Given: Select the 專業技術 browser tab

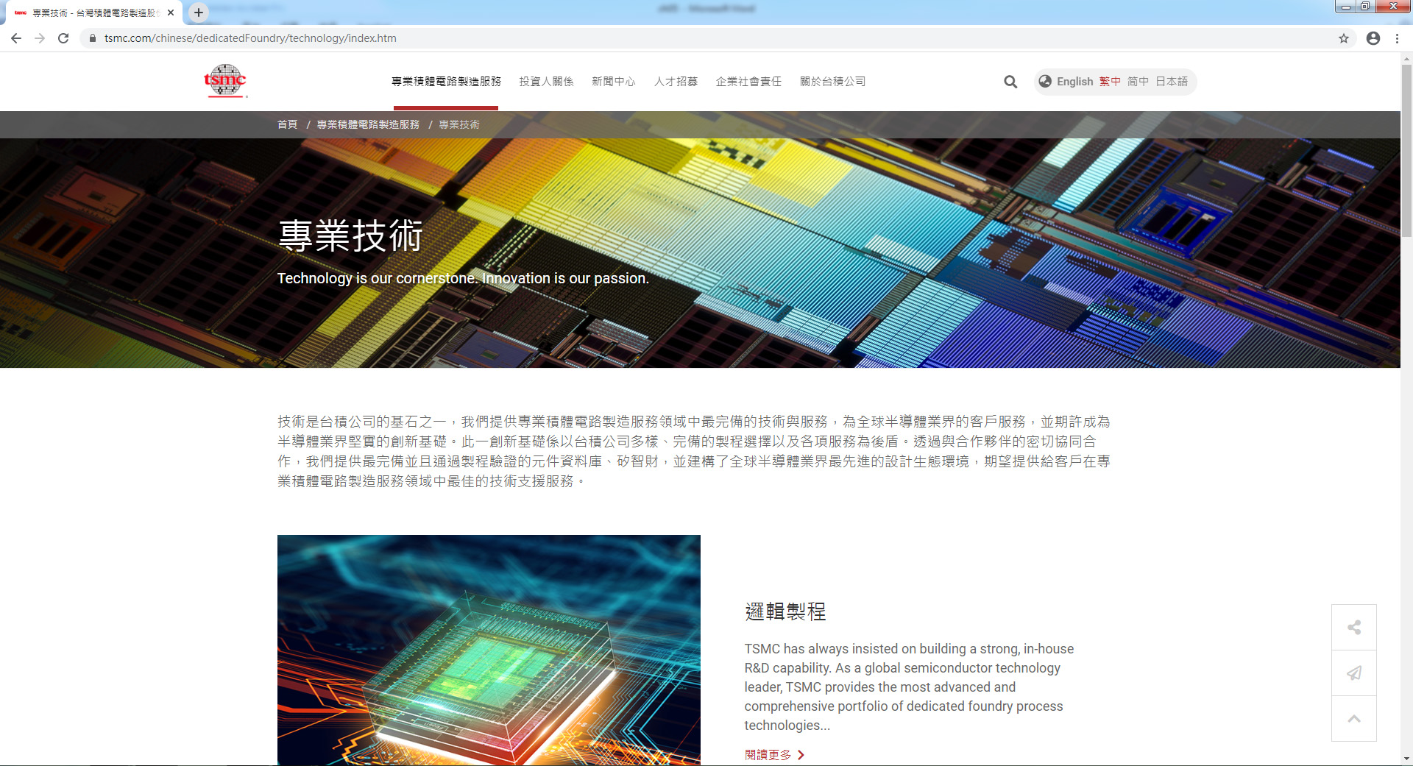Looking at the screenshot, I should [x=94, y=13].
